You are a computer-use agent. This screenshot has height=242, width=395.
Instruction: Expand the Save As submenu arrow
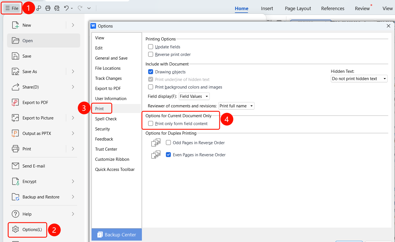73,71
